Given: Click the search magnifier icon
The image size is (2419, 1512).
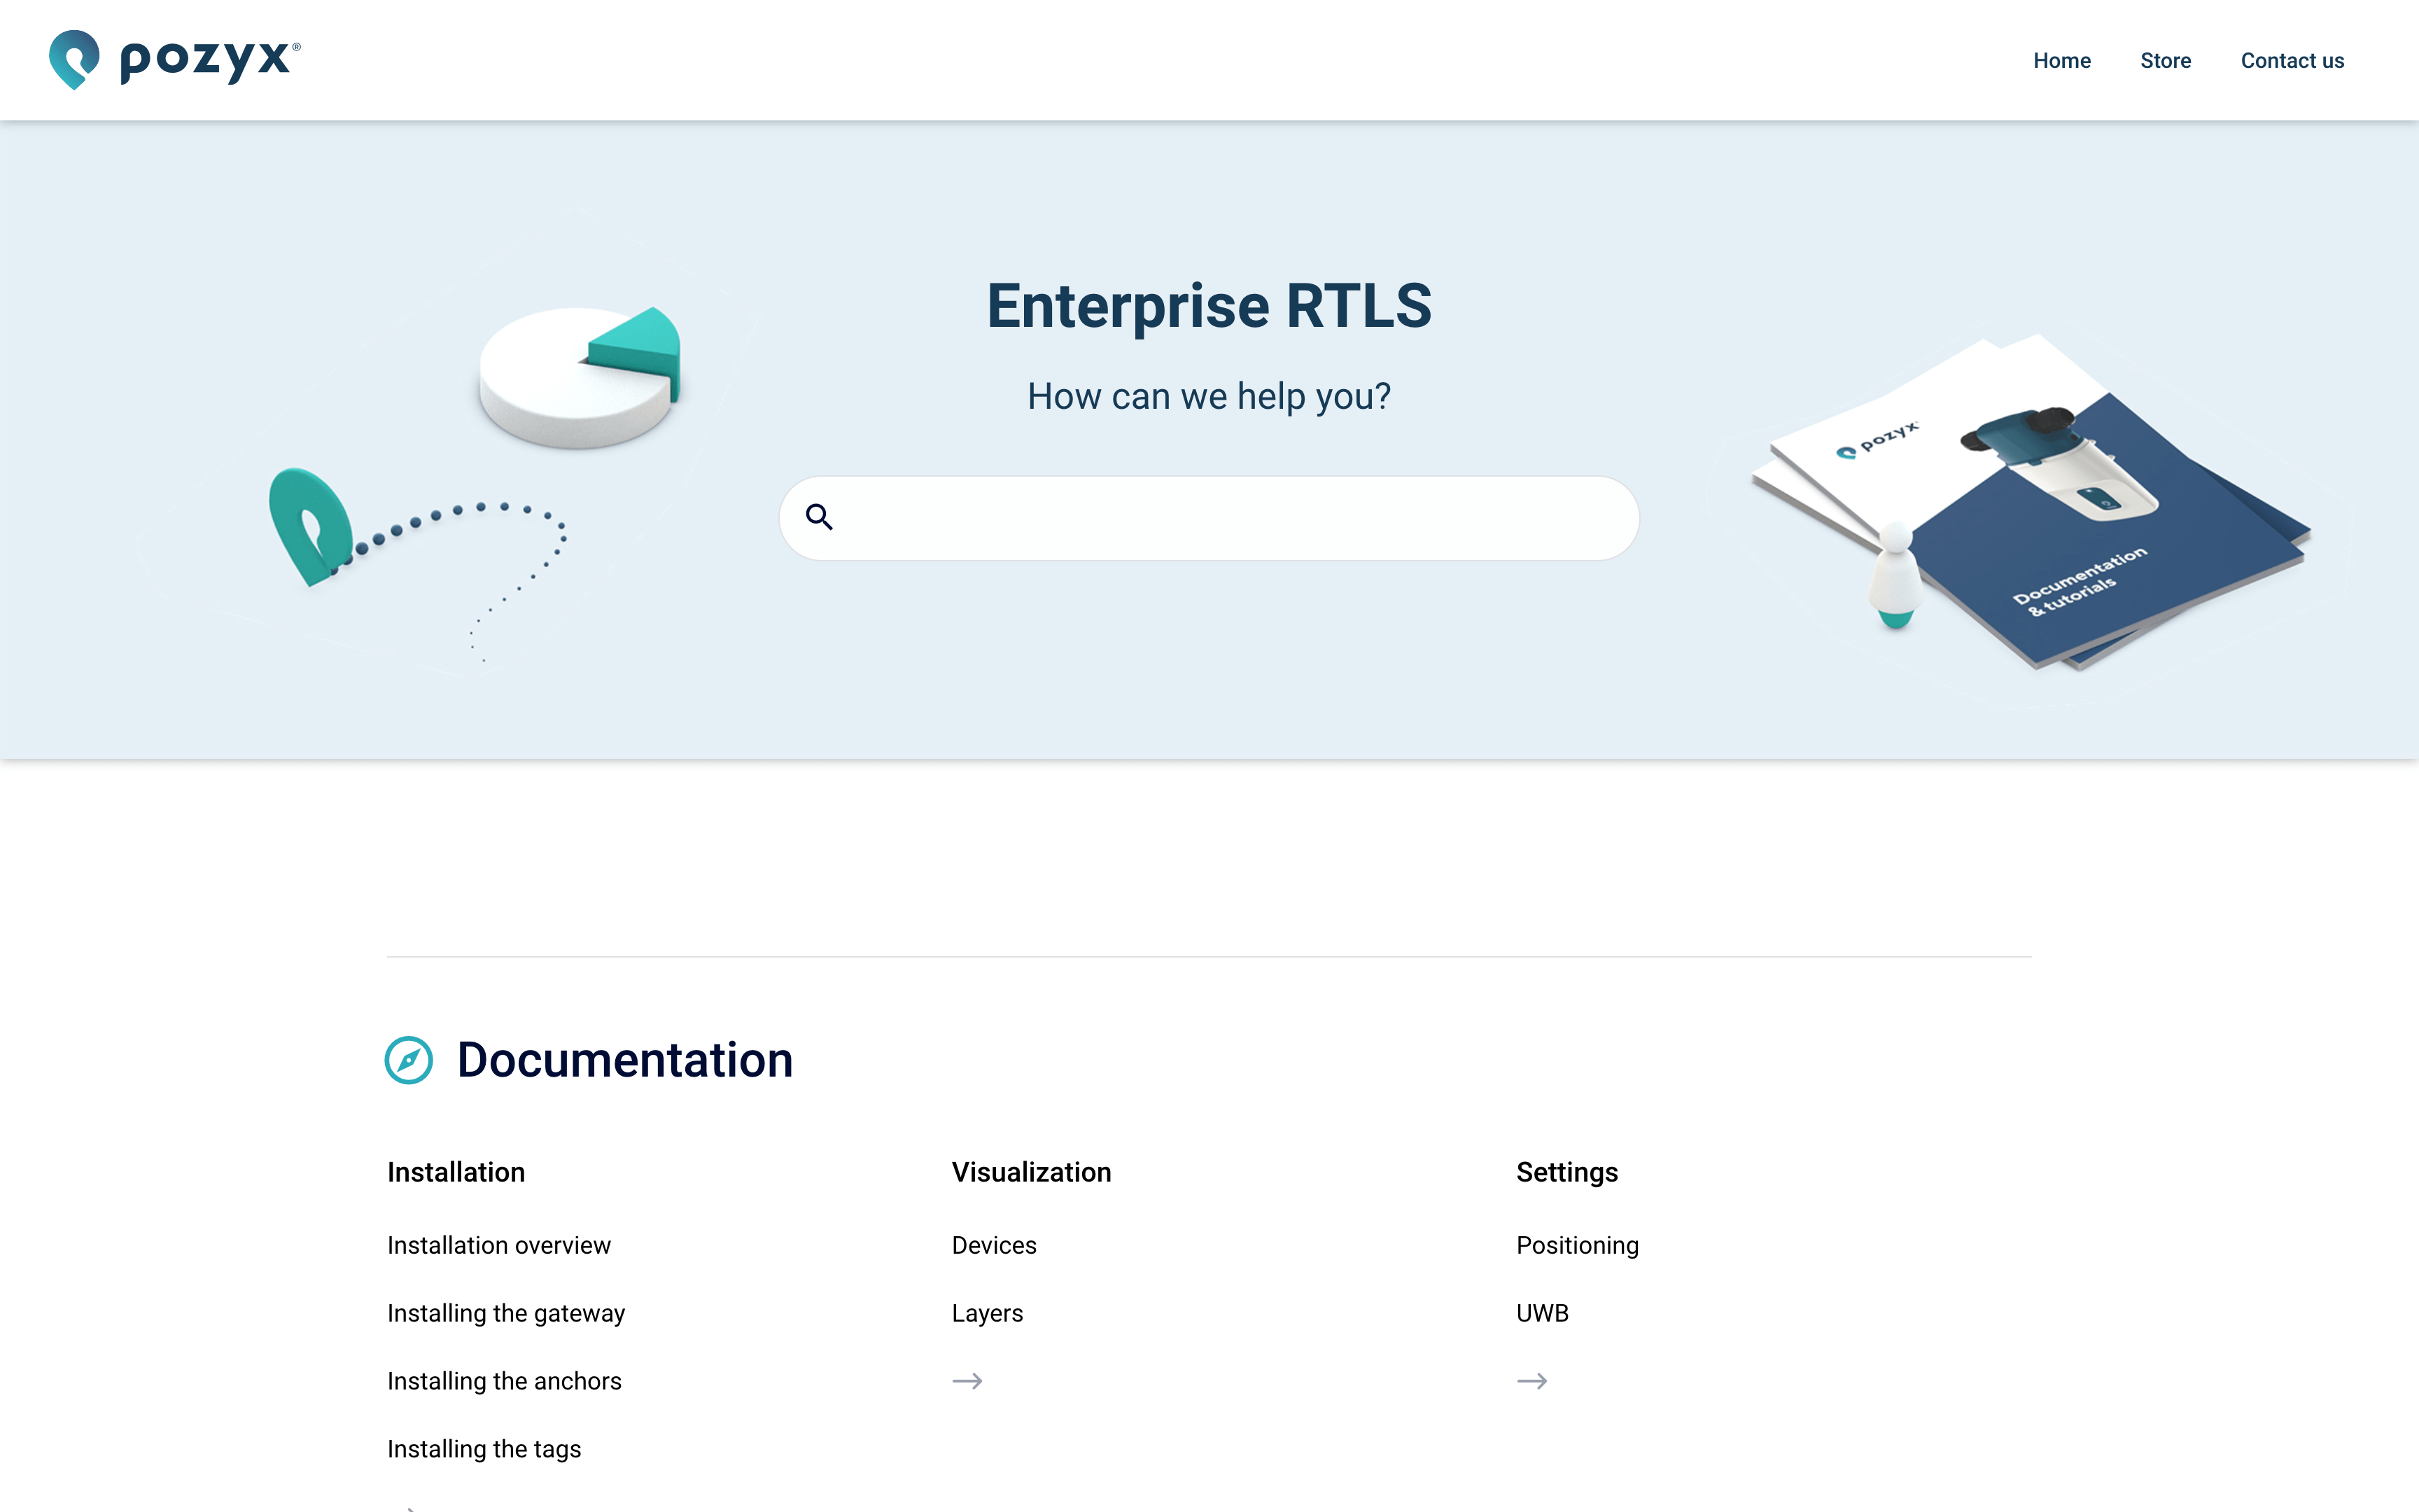Looking at the screenshot, I should (x=819, y=517).
